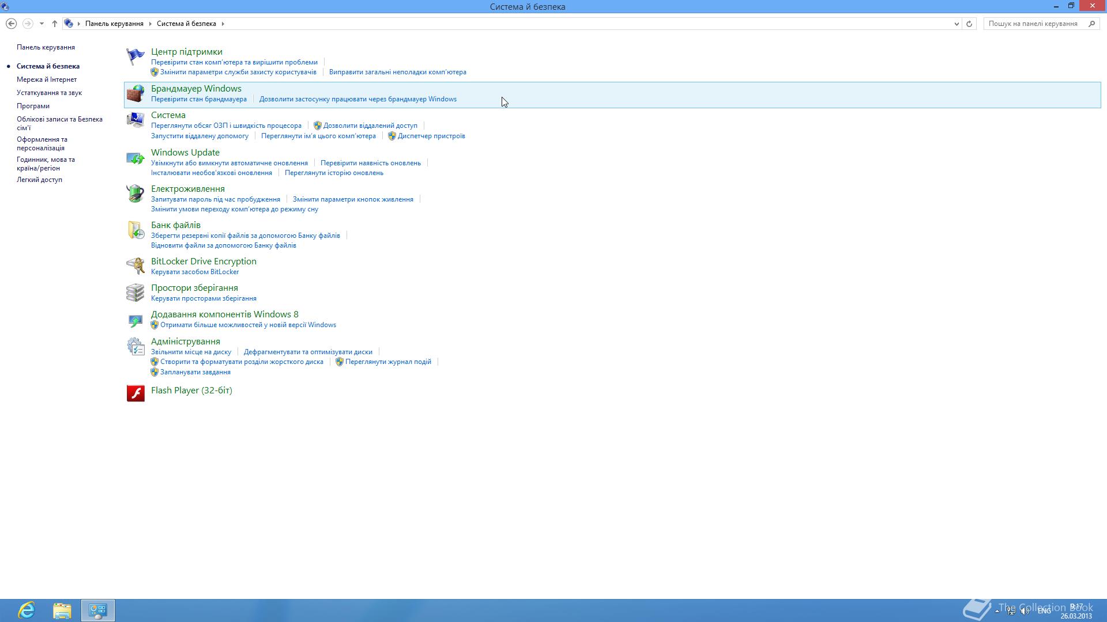Open Дозволити віддалений доступ link
The height and width of the screenshot is (622, 1107).
tap(370, 126)
